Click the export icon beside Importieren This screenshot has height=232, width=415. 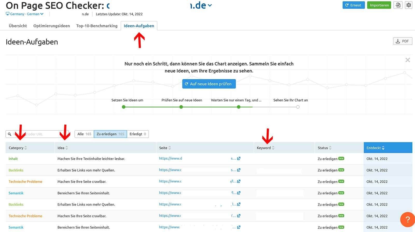(398, 5)
